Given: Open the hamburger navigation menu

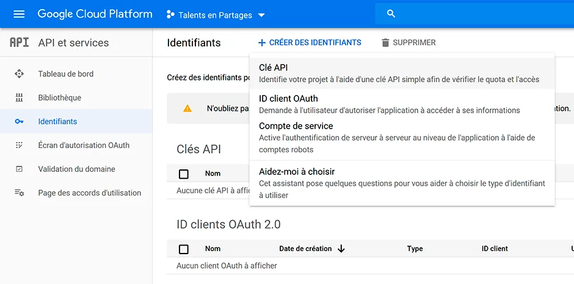Looking at the screenshot, I should [x=19, y=14].
